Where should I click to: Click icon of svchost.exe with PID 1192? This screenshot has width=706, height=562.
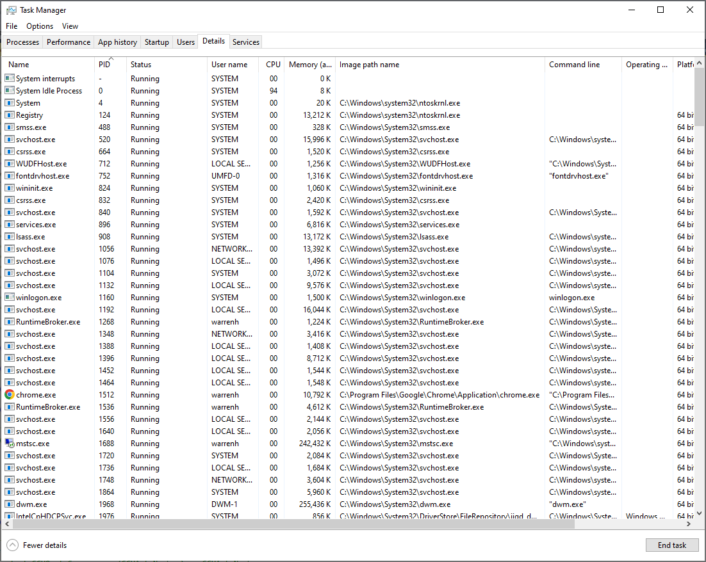(10, 309)
